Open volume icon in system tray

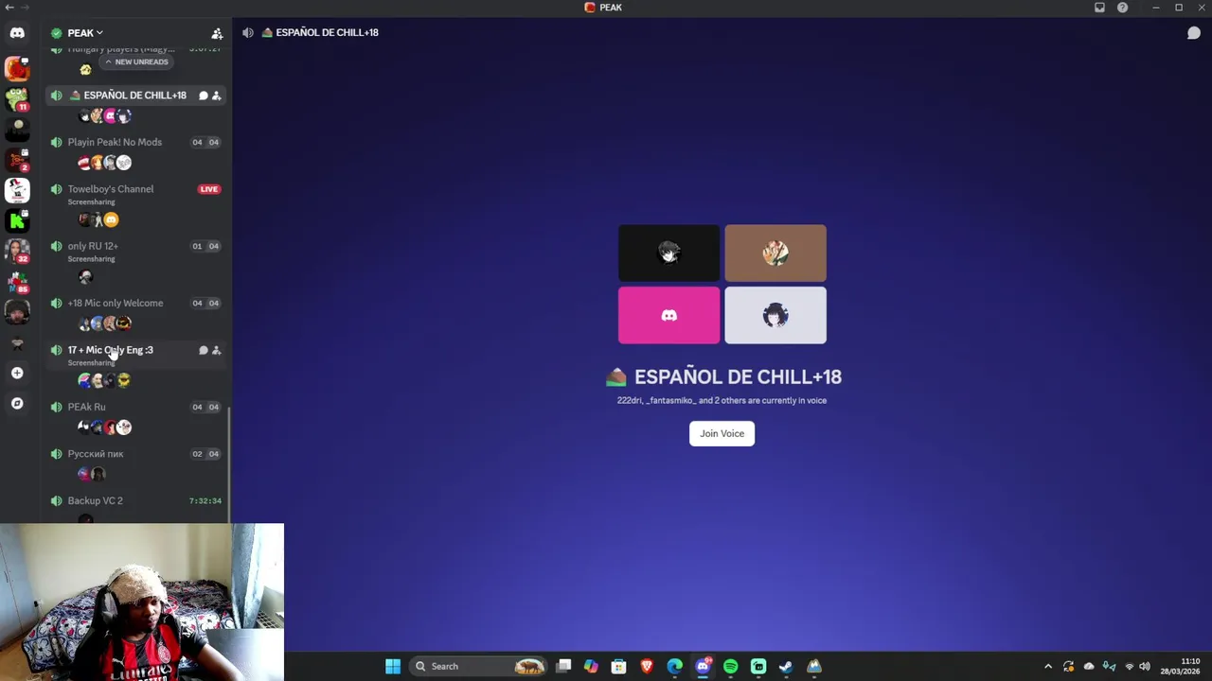1145,666
